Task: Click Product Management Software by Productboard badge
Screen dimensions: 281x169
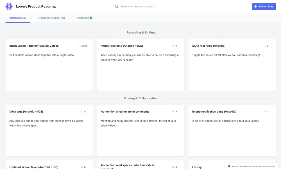Action: point(251,166)
